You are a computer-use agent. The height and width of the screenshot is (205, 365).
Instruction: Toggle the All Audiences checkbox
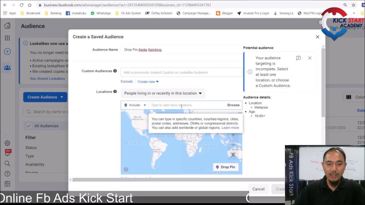(x=29, y=126)
